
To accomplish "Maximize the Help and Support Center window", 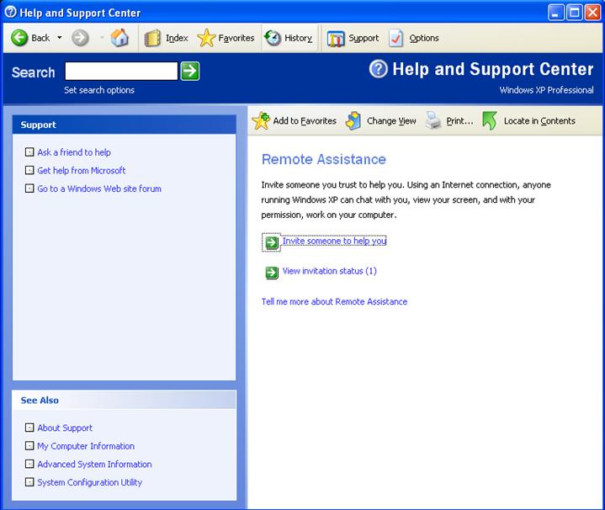I will [x=574, y=13].
